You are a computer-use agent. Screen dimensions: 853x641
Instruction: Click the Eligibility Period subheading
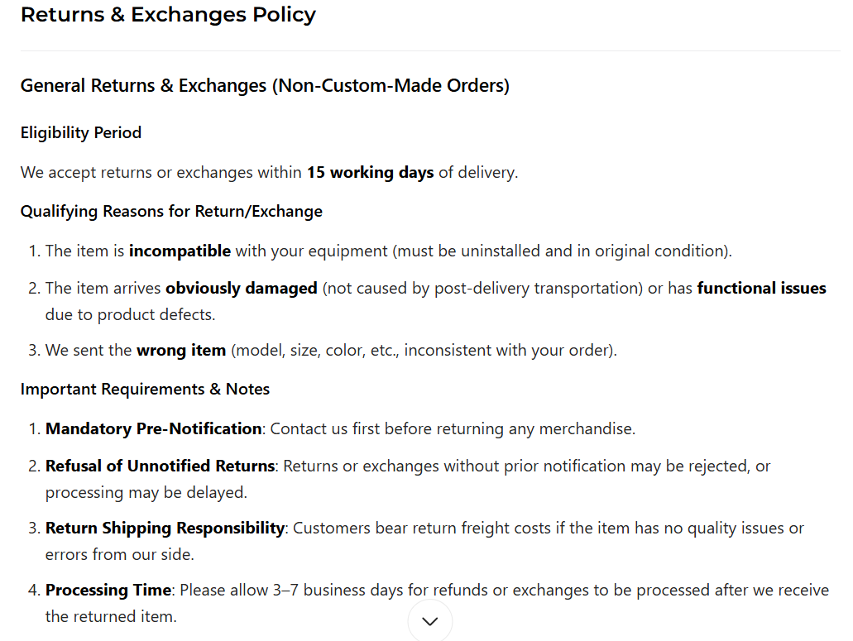pyautogui.click(x=81, y=132)
